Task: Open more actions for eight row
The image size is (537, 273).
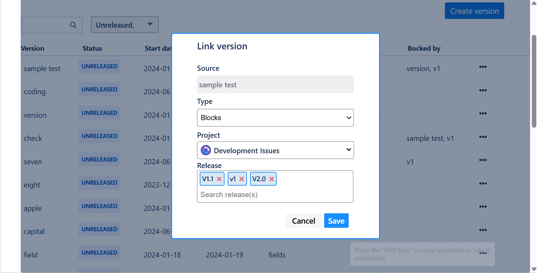Action: pyautogui.click(x=483, y=184)
